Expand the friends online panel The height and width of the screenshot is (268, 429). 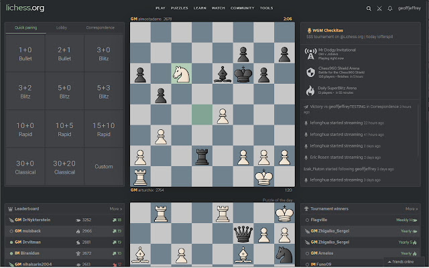pyautogui.click(x=402, y=262)
